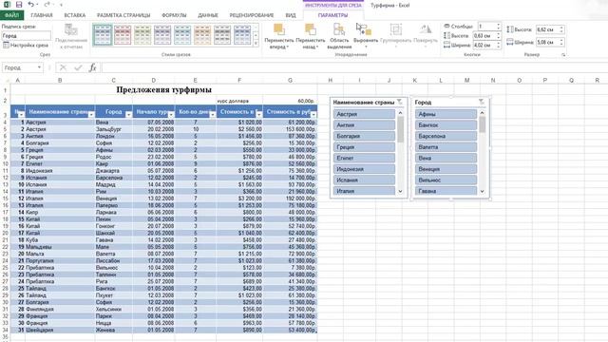Click cell containing Джакарта

tap(114, 171)
